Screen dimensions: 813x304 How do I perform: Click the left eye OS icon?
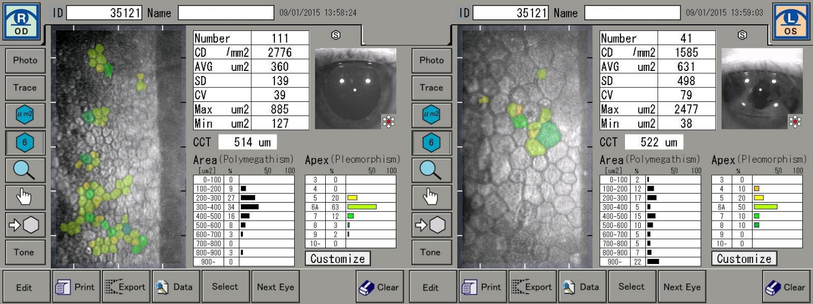tap(791, 21)
